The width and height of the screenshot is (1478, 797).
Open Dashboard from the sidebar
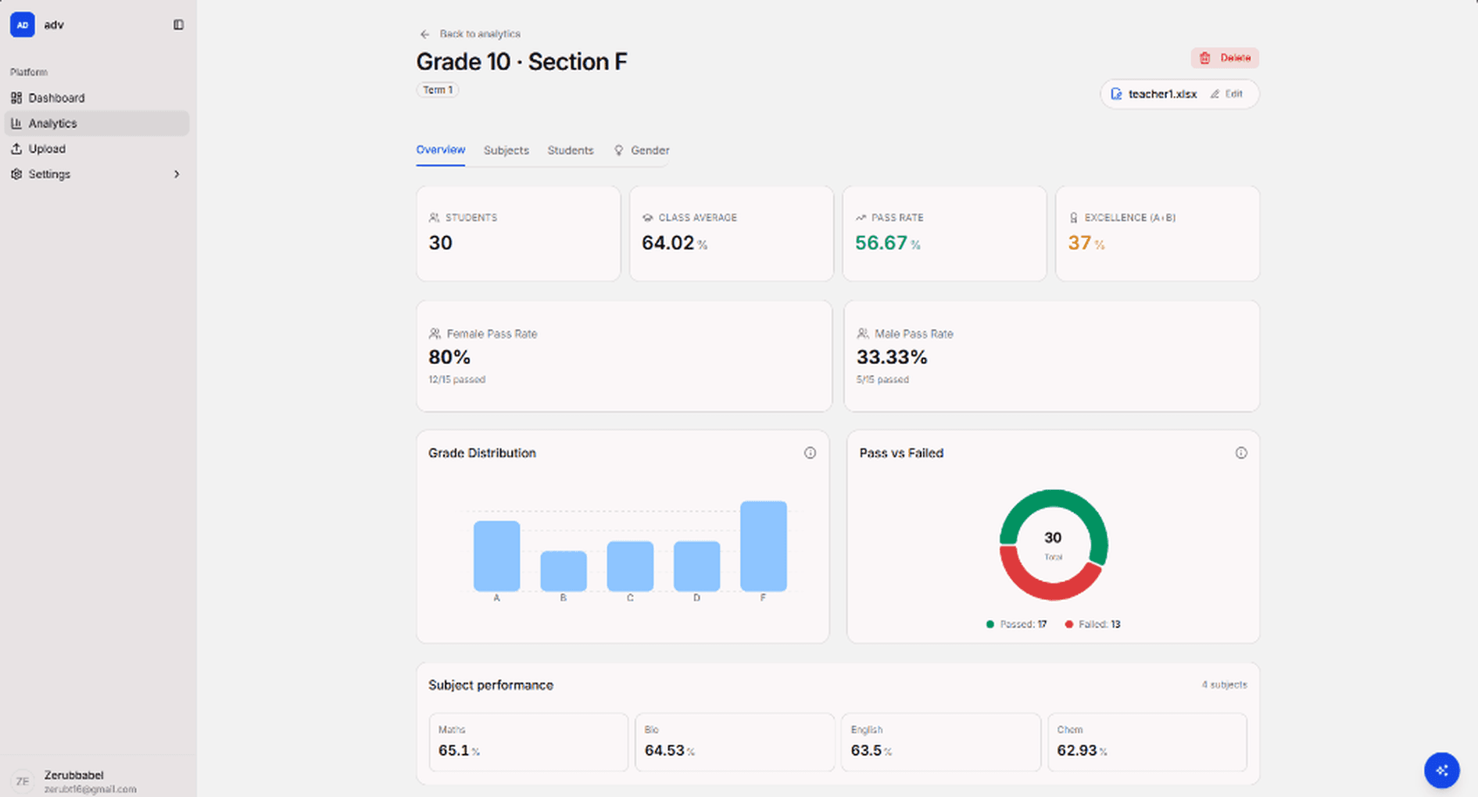tap(97, 98)
